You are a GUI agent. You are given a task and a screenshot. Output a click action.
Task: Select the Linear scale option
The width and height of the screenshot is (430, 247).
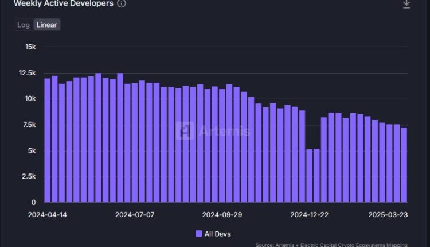point(46,25)
